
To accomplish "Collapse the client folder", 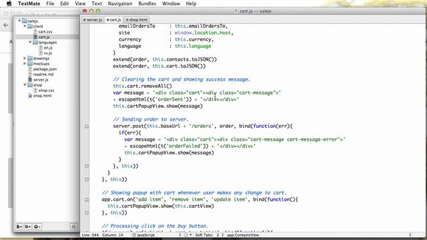I will (25, 26).
